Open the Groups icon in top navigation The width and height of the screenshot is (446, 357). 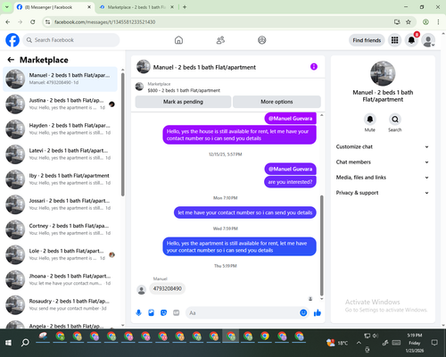point(262,40)
